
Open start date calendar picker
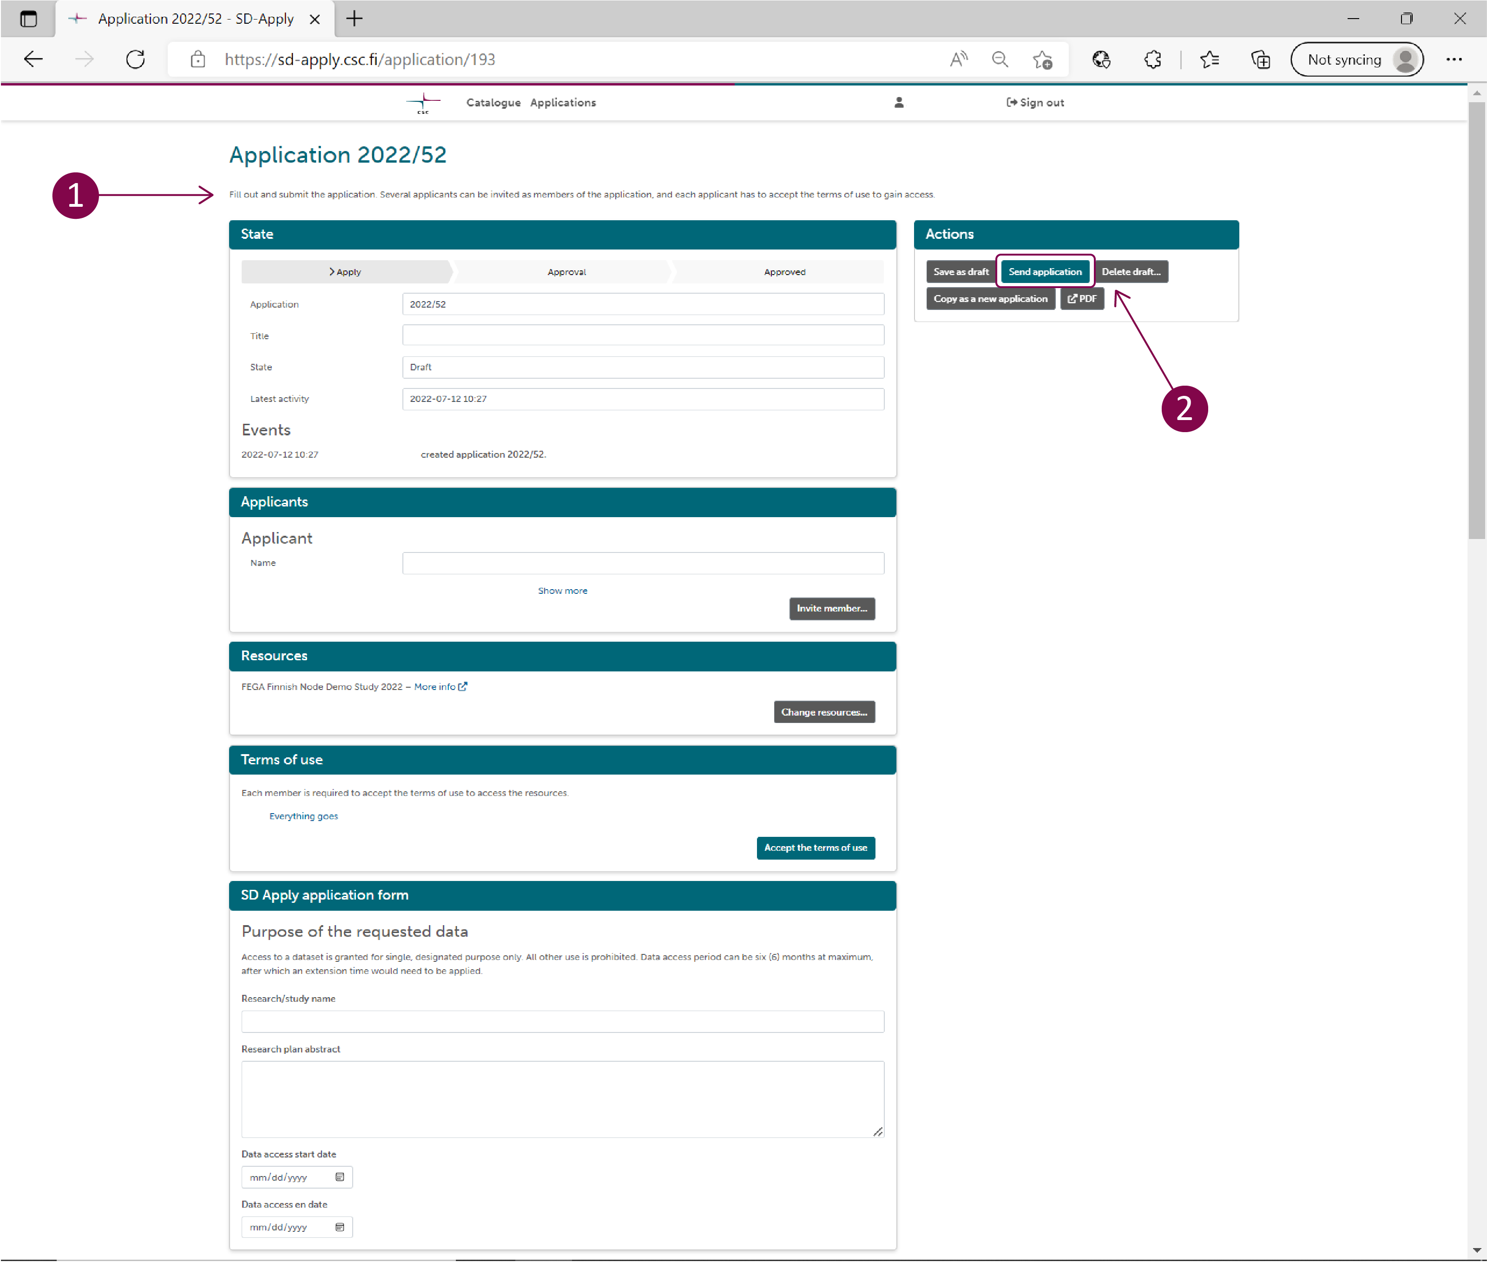pos(340,1177)
